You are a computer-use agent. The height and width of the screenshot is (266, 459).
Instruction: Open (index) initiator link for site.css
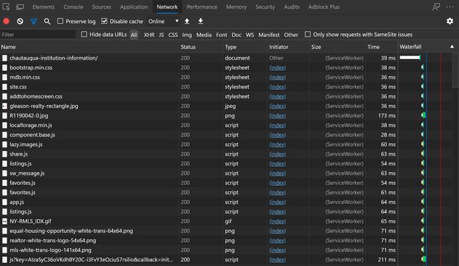(278, 87)
